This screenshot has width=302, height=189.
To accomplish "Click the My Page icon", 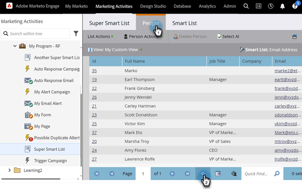I will pyautogui.click(x=29, y=127).
